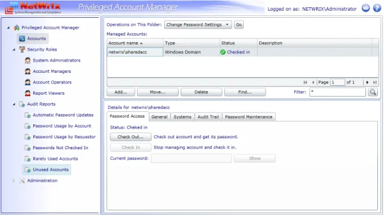
Task: Click the Page number input field
Action: point(338,82)
